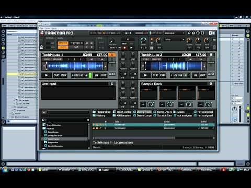This screenshot has width=251, height=188.
Task: Toggle MASTER on deck B
Action: [156, 60]
